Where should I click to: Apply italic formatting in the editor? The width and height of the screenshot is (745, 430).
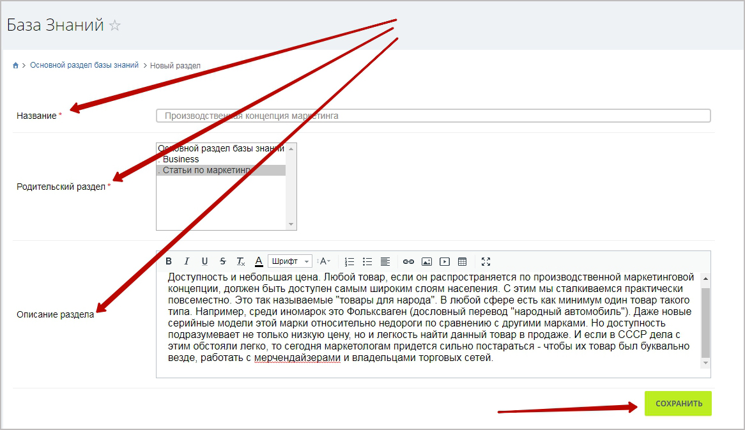(187, 261)
